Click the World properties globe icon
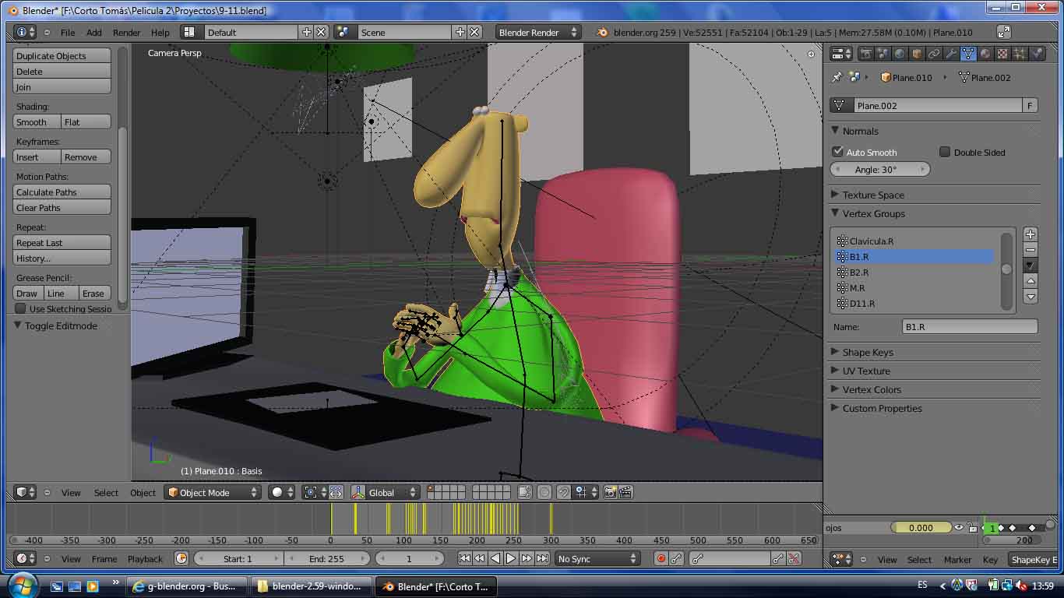Image resolution: width=1064 pixels, height=598 pixels. coord(900,54)
